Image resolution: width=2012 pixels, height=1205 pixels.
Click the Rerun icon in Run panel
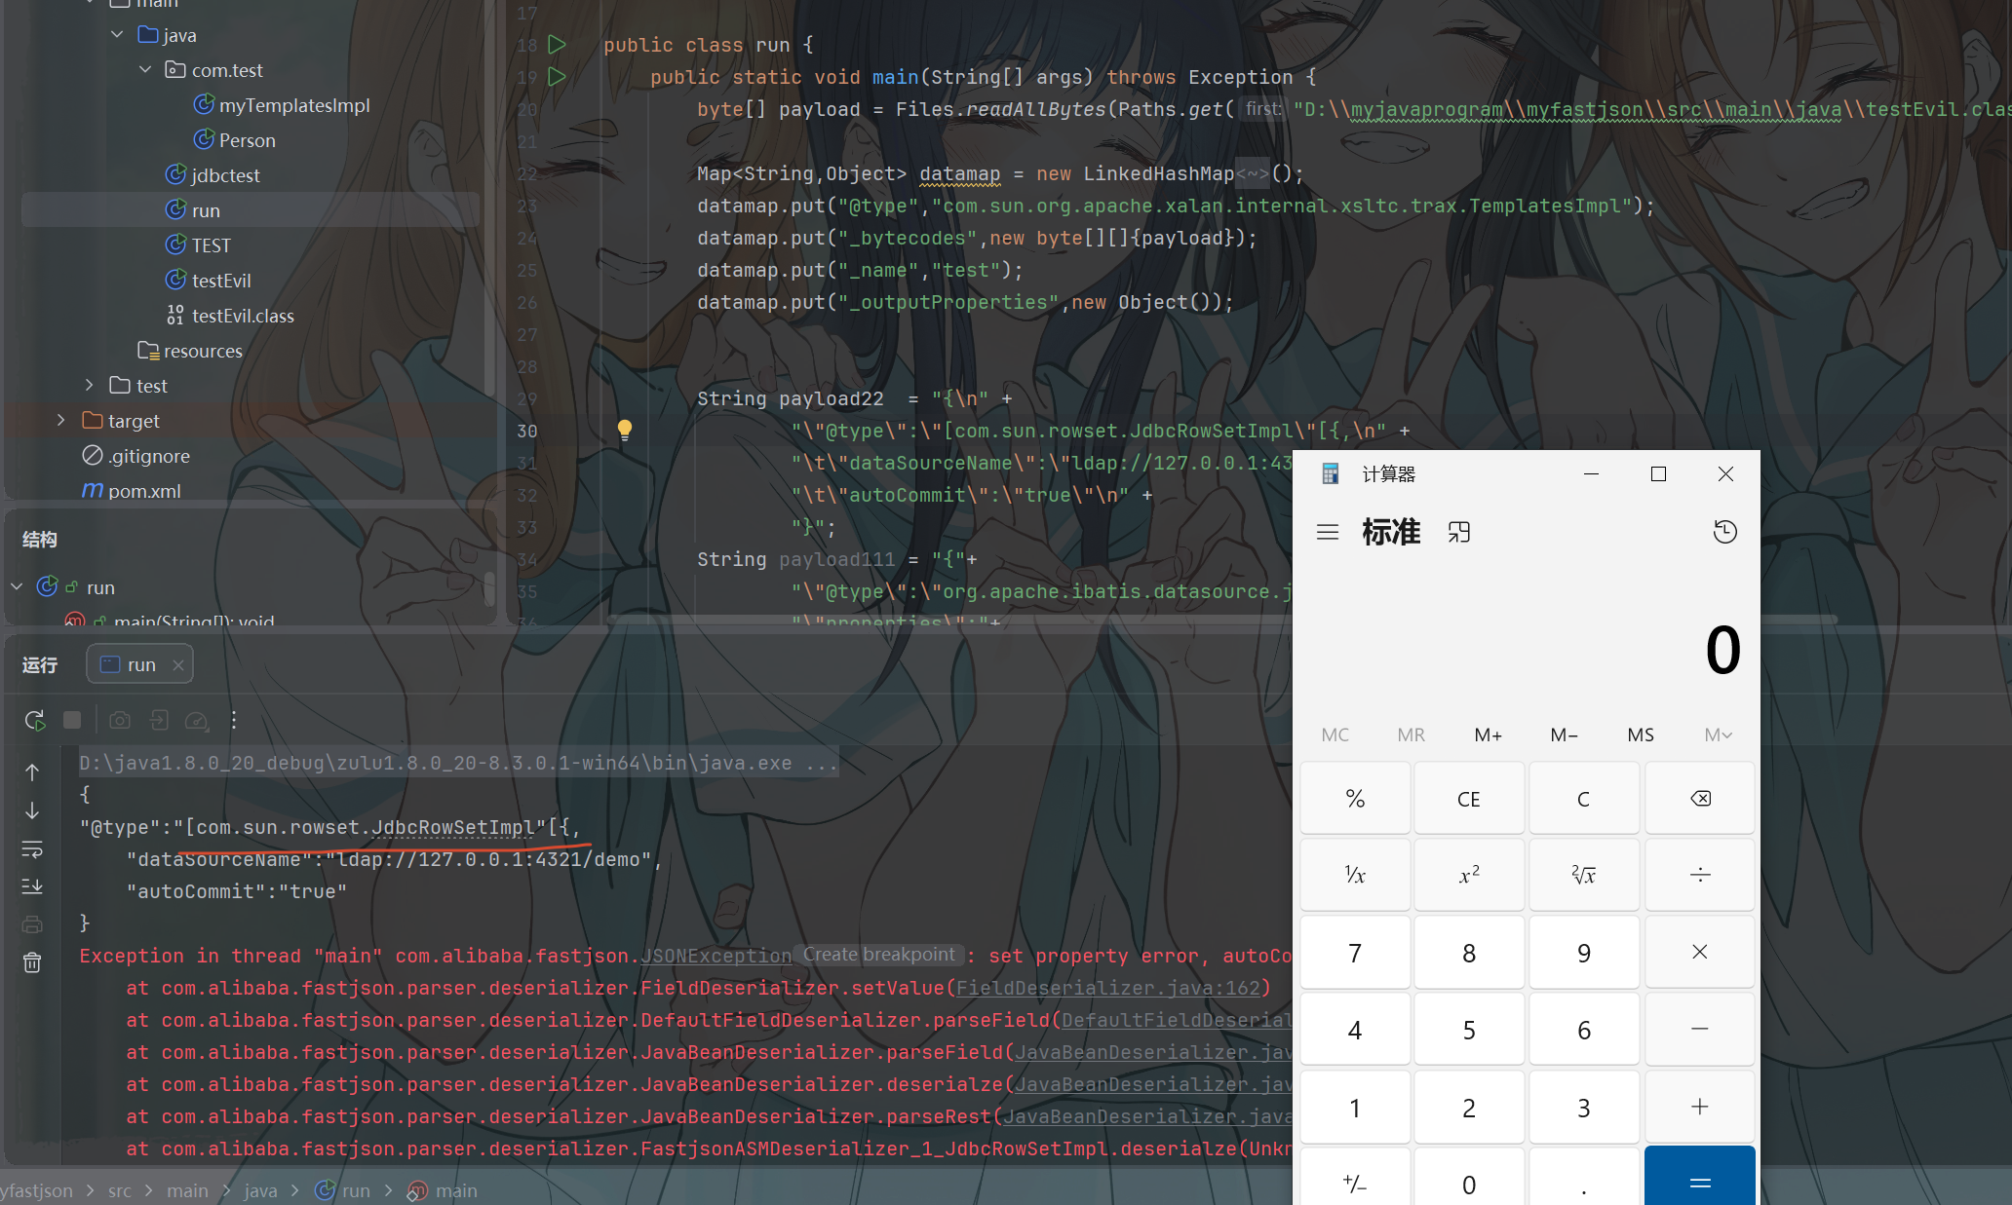[34, 720]
